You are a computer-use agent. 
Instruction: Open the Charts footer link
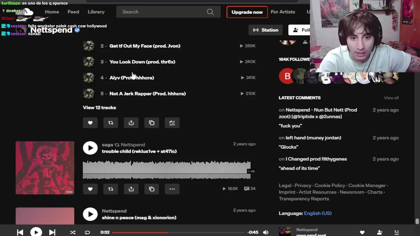[375, 192]
